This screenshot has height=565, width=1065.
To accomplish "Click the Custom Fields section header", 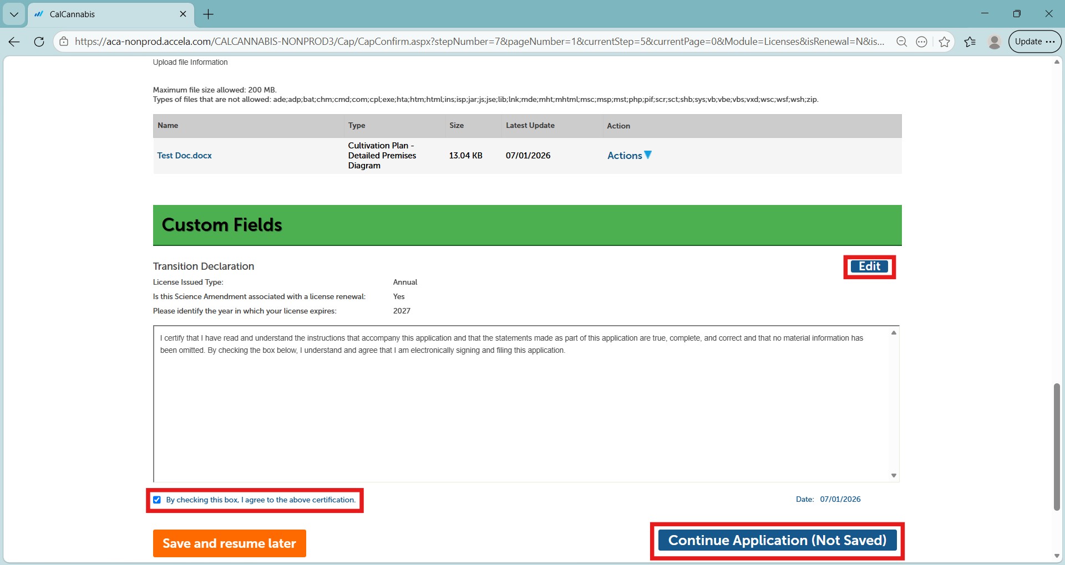I will 528,225.
